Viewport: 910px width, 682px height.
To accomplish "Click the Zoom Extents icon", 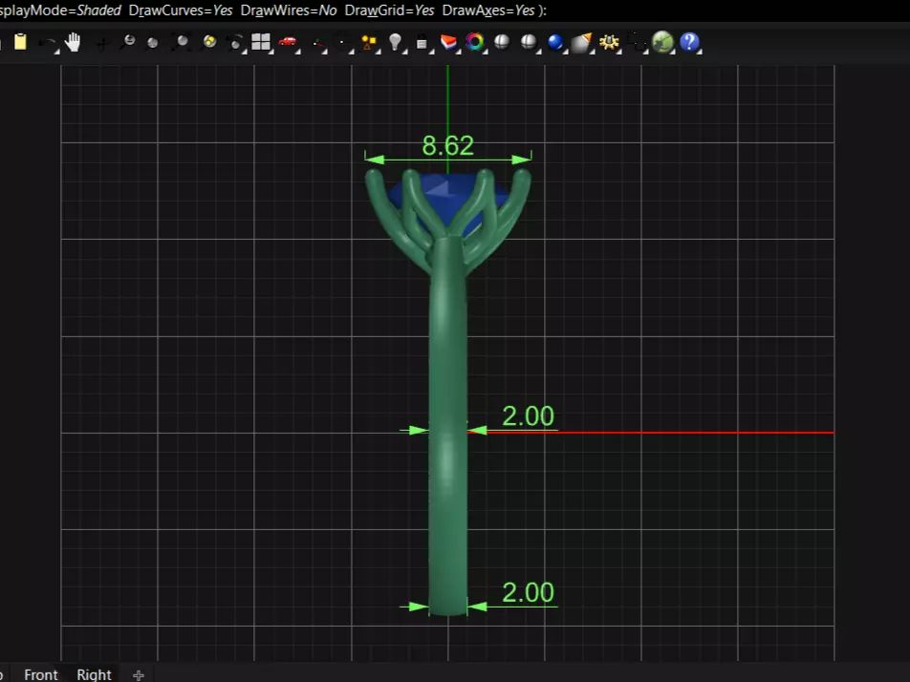I will coord(181,42).
